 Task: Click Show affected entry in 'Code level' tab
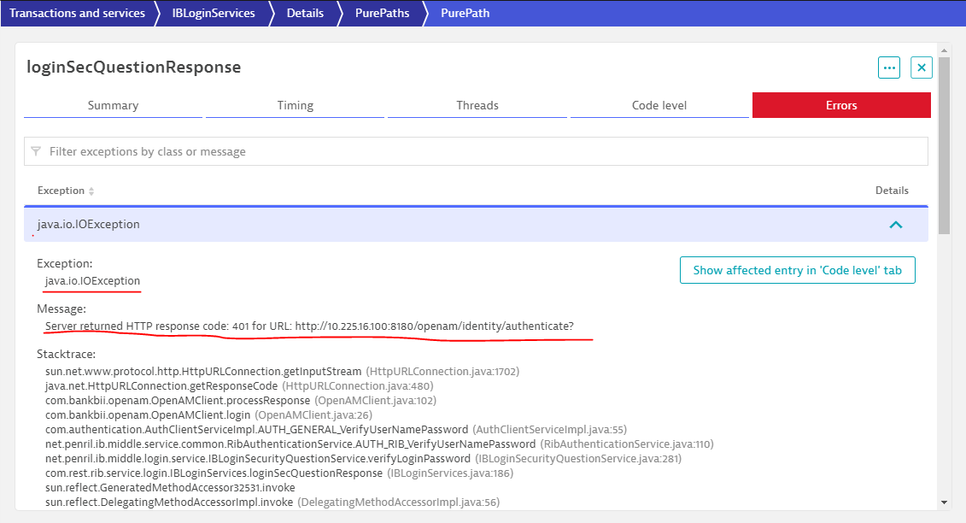tap(797, 270)
